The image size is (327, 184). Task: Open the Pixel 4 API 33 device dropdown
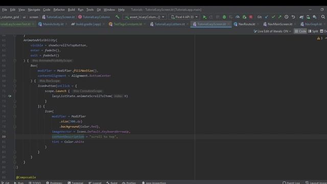[x=184, y=17]
